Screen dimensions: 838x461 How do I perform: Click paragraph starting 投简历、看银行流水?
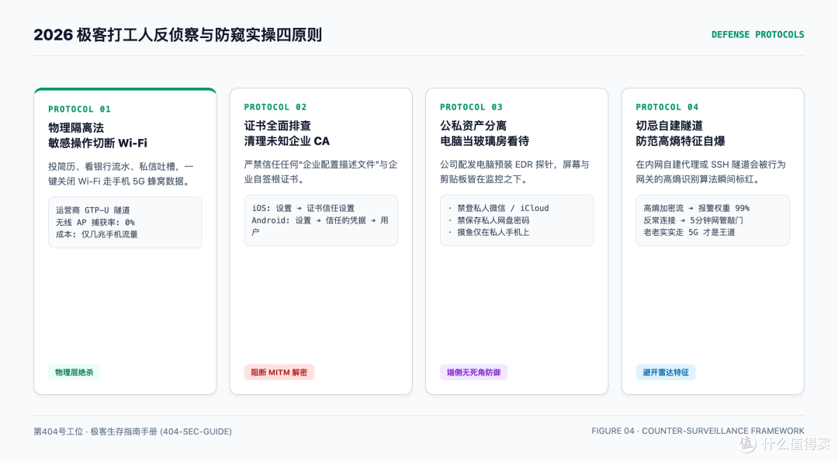[x=121, y=174]
